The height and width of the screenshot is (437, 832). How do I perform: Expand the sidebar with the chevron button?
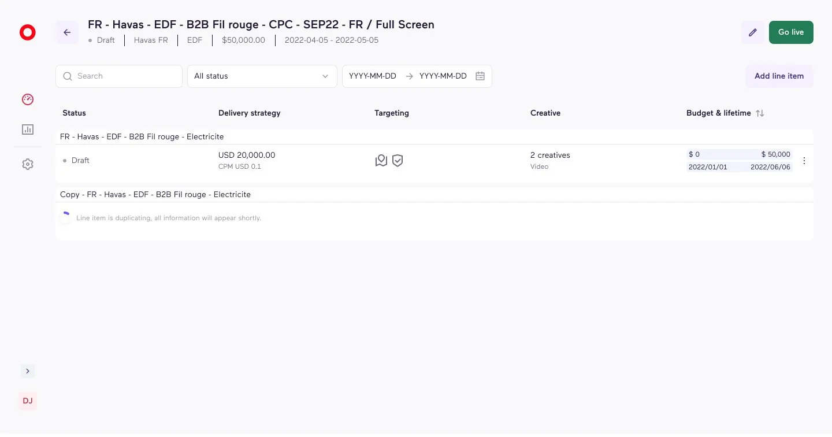(x=28, y=371)
